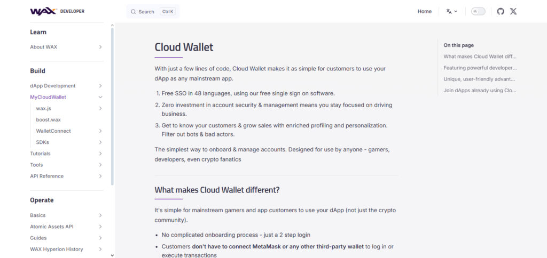Expand the Basics chevron

100,215
